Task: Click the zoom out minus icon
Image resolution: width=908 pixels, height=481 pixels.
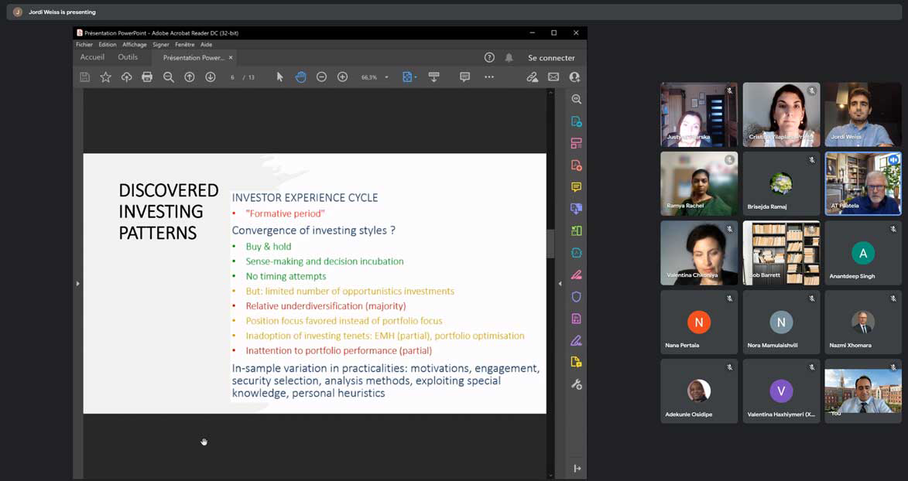Action: tap(321, 77)
